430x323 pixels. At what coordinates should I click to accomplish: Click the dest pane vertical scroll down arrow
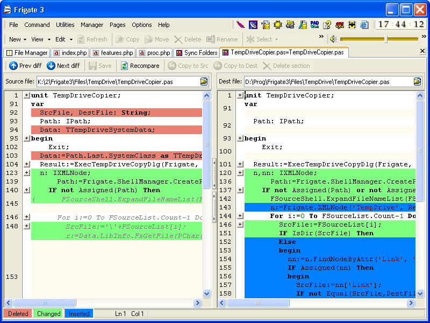tap(420, 293)
